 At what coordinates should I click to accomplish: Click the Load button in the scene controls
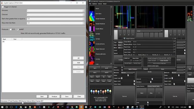[x=109, y=81]
